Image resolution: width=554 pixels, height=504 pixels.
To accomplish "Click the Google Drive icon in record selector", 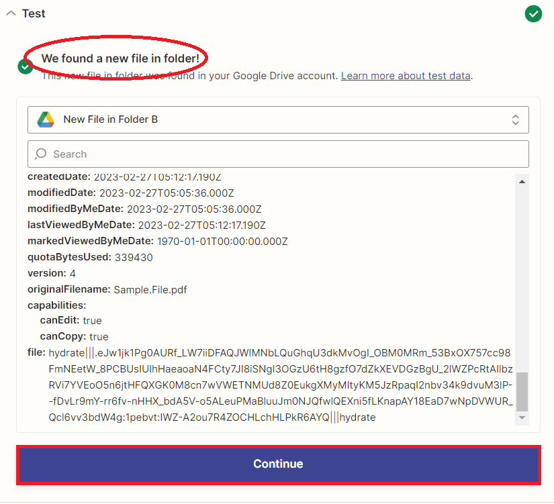I will tap(45, 119).
